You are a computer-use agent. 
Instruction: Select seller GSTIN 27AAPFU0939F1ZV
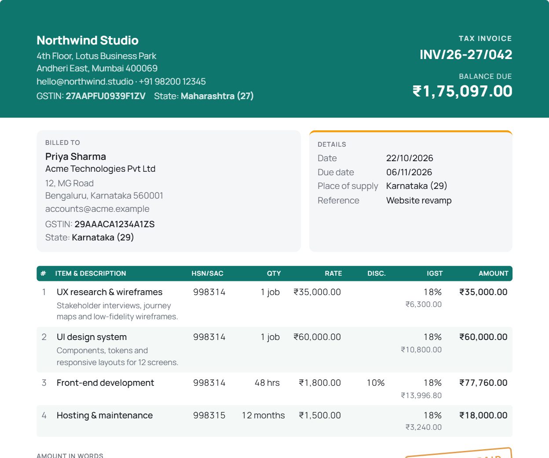point(106,96)
